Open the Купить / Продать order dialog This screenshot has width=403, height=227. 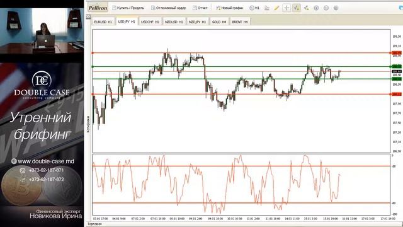128,8
